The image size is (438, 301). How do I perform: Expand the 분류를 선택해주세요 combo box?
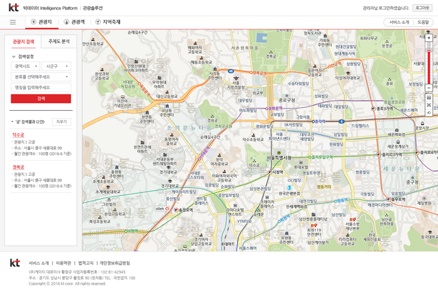41,76
